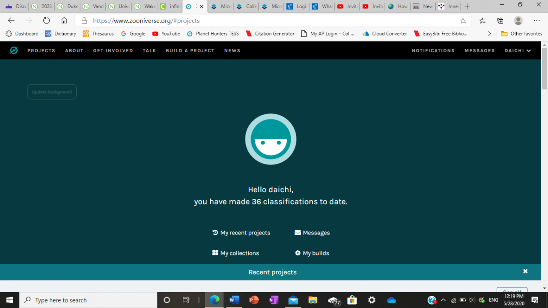The image size is (548, 308).
Task: Click the browser Forward arrow
Action: tap(29, 21)
